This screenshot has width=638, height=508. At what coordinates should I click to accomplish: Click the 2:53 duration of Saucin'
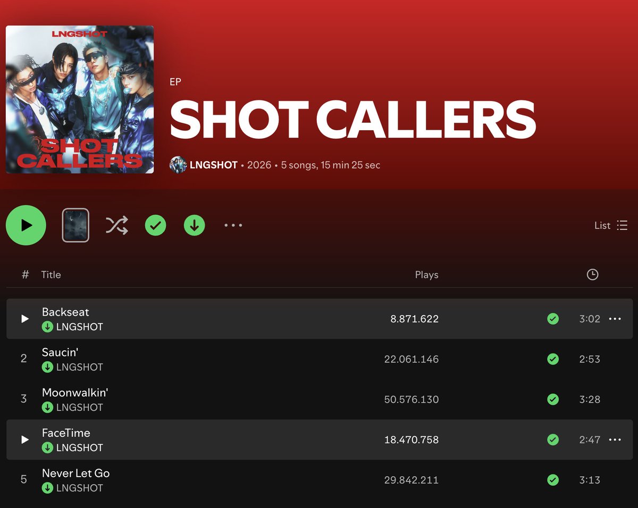coord(590,359)
